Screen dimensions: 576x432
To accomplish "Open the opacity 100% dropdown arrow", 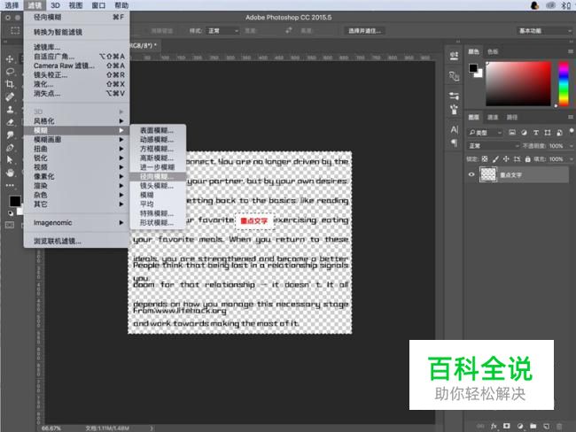I will 571,146.
